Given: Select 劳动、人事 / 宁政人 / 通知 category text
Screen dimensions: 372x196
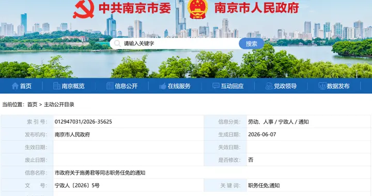Looking at the screenshot, I should click(x=278, y=122).
